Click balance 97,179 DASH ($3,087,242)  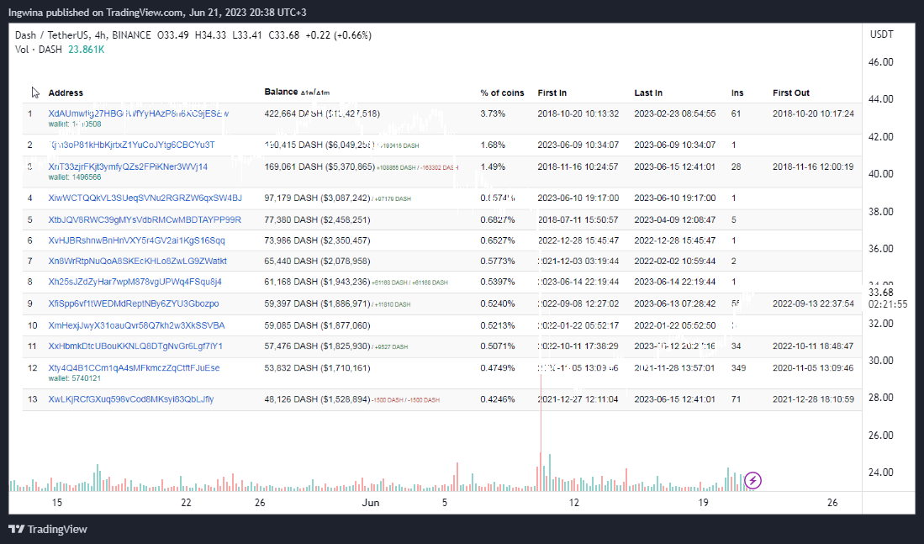318,198
